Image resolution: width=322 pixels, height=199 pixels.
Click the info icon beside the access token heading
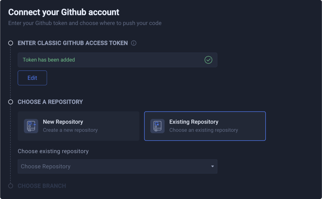134,43
